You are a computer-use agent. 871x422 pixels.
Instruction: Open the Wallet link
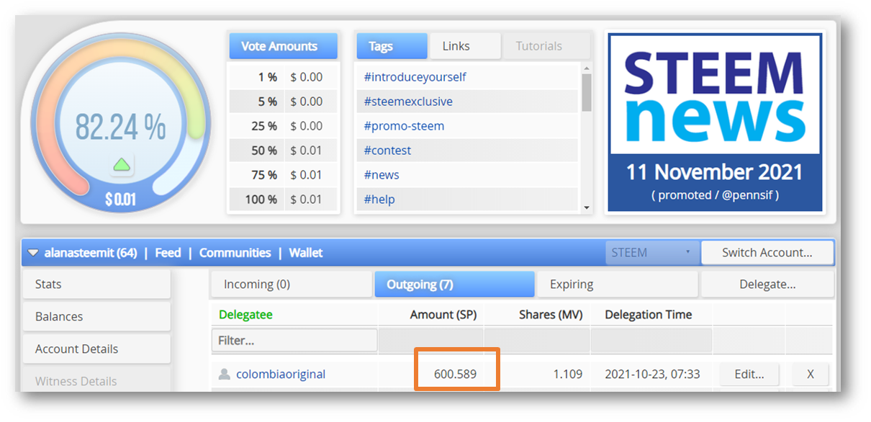tap(306, 253)
